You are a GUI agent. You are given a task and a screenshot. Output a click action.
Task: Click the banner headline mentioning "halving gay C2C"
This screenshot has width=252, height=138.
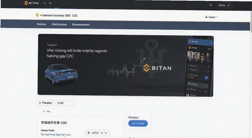pos(77,53)
